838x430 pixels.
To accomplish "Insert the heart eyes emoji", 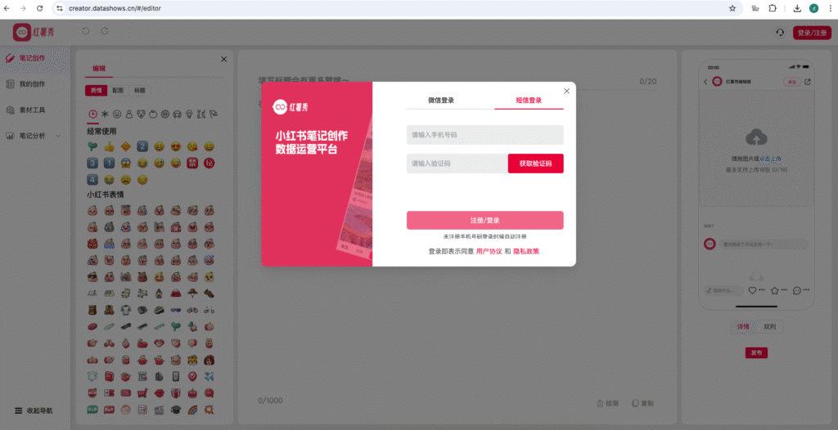I will pos(175,146).
